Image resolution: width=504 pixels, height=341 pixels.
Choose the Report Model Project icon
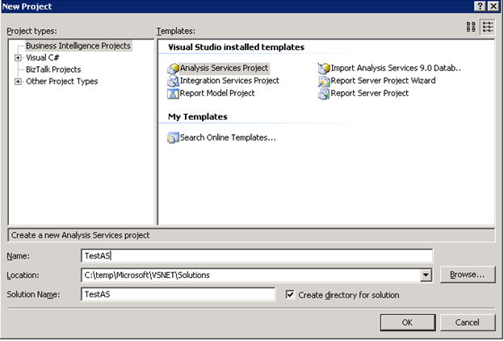pos(173,93)
